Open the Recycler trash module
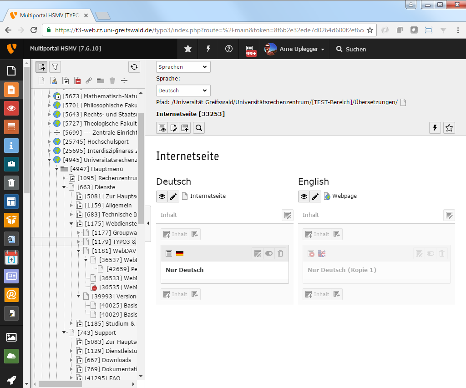Screen dimensions: 466x388 click(11, 183)
